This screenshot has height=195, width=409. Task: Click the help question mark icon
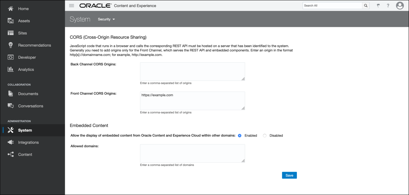click(388, 5)
